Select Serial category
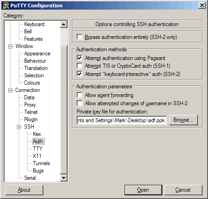Screen dimensions: 208x199 [x=30, y=178]
